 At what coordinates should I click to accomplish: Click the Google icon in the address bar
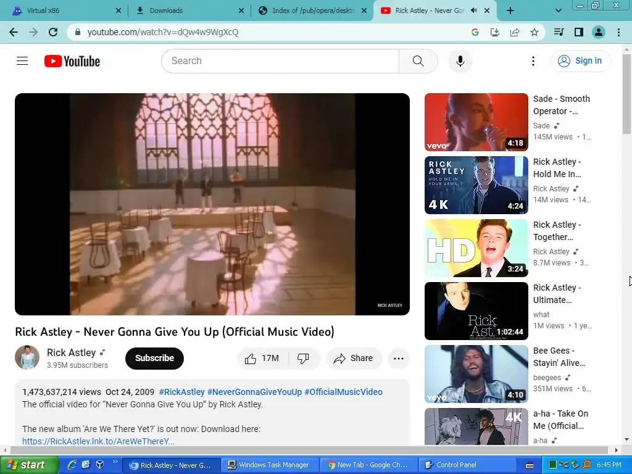475,32
